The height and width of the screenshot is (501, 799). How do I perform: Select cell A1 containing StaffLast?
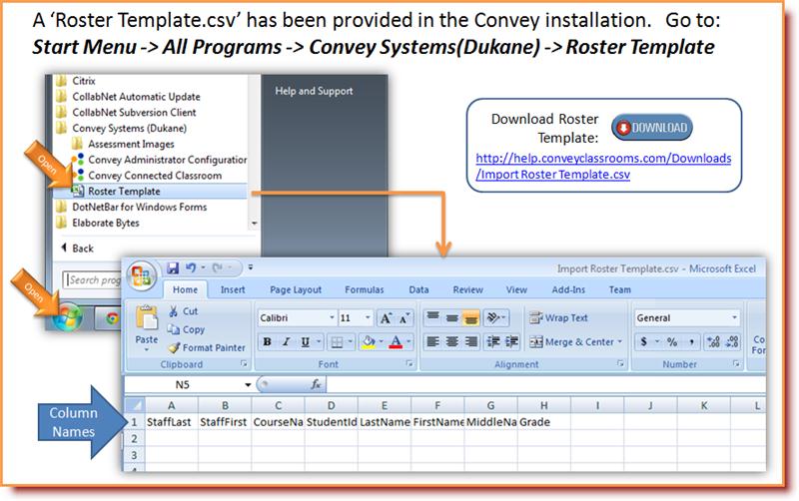pos(172,422)
